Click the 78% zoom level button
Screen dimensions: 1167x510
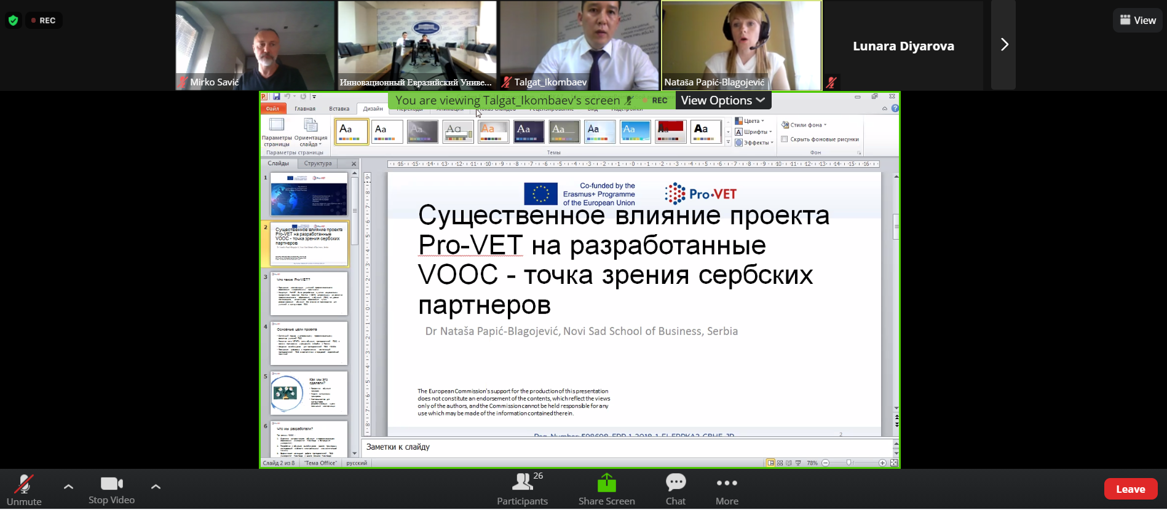tap(812, 463)
